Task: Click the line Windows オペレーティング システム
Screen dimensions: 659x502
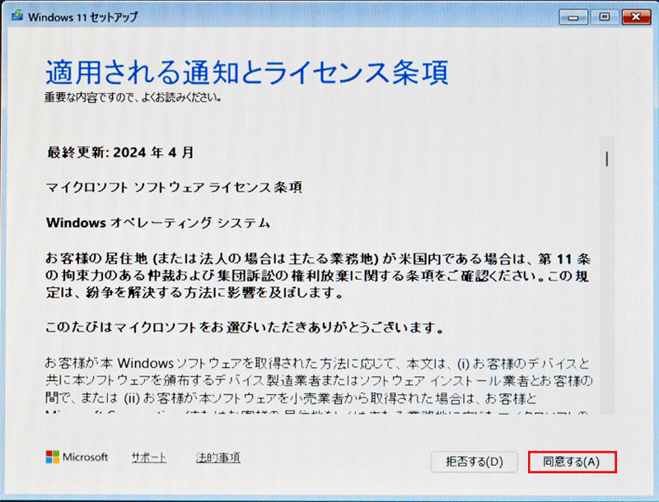Action: [x=158, y=222]
